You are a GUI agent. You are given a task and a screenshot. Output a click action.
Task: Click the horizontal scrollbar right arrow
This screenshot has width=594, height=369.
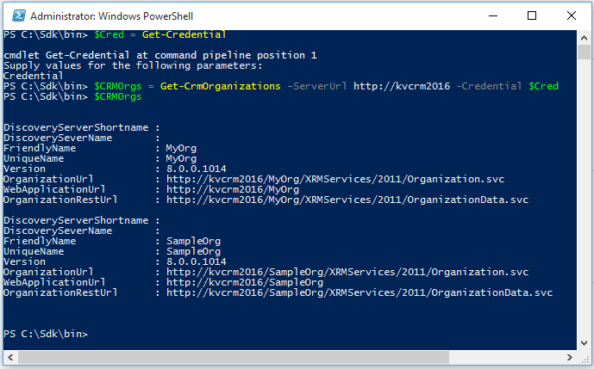[569, 355]
